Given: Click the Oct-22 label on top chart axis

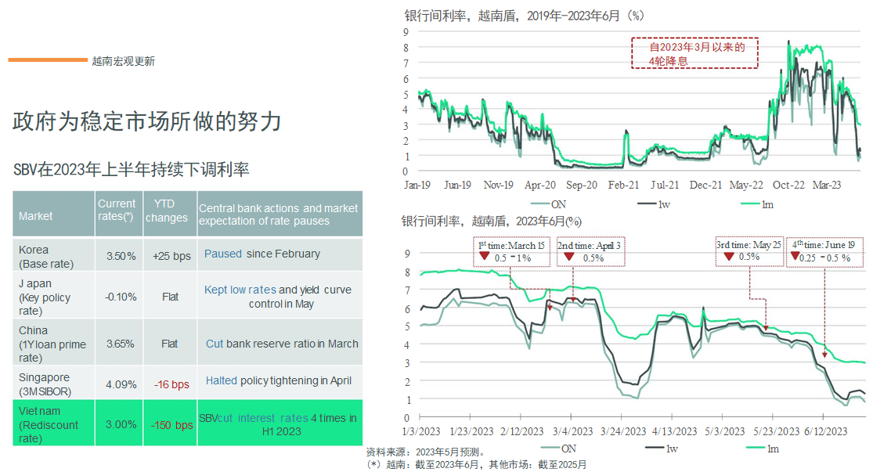Looking at the screenshot, I should click(x=788, y=185).
